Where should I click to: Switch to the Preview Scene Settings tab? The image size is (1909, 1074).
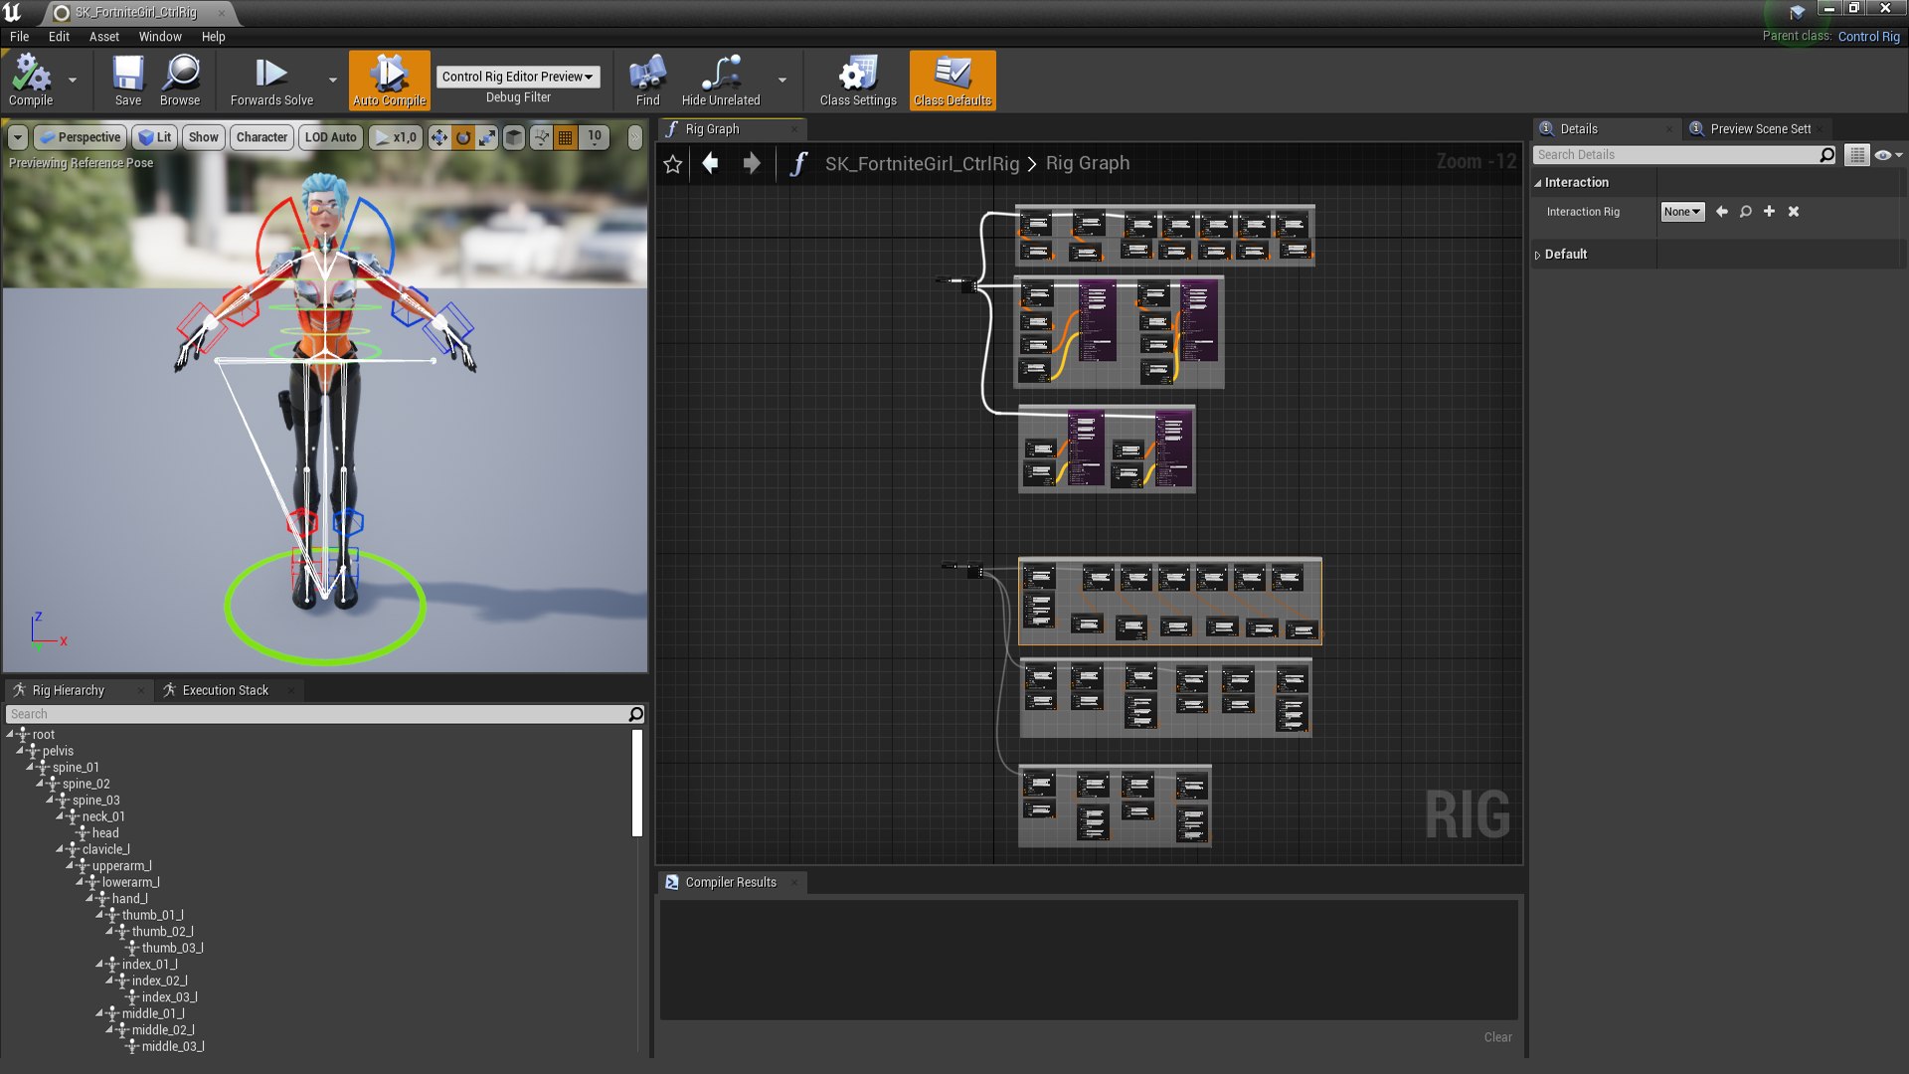tap(1760, 129)
